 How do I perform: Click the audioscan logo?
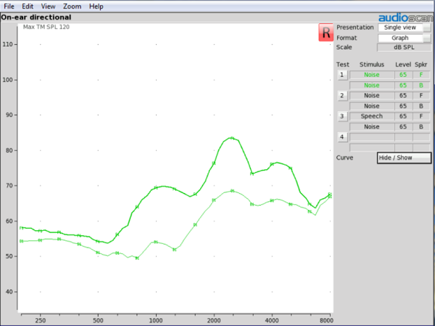tap(405, 18)
